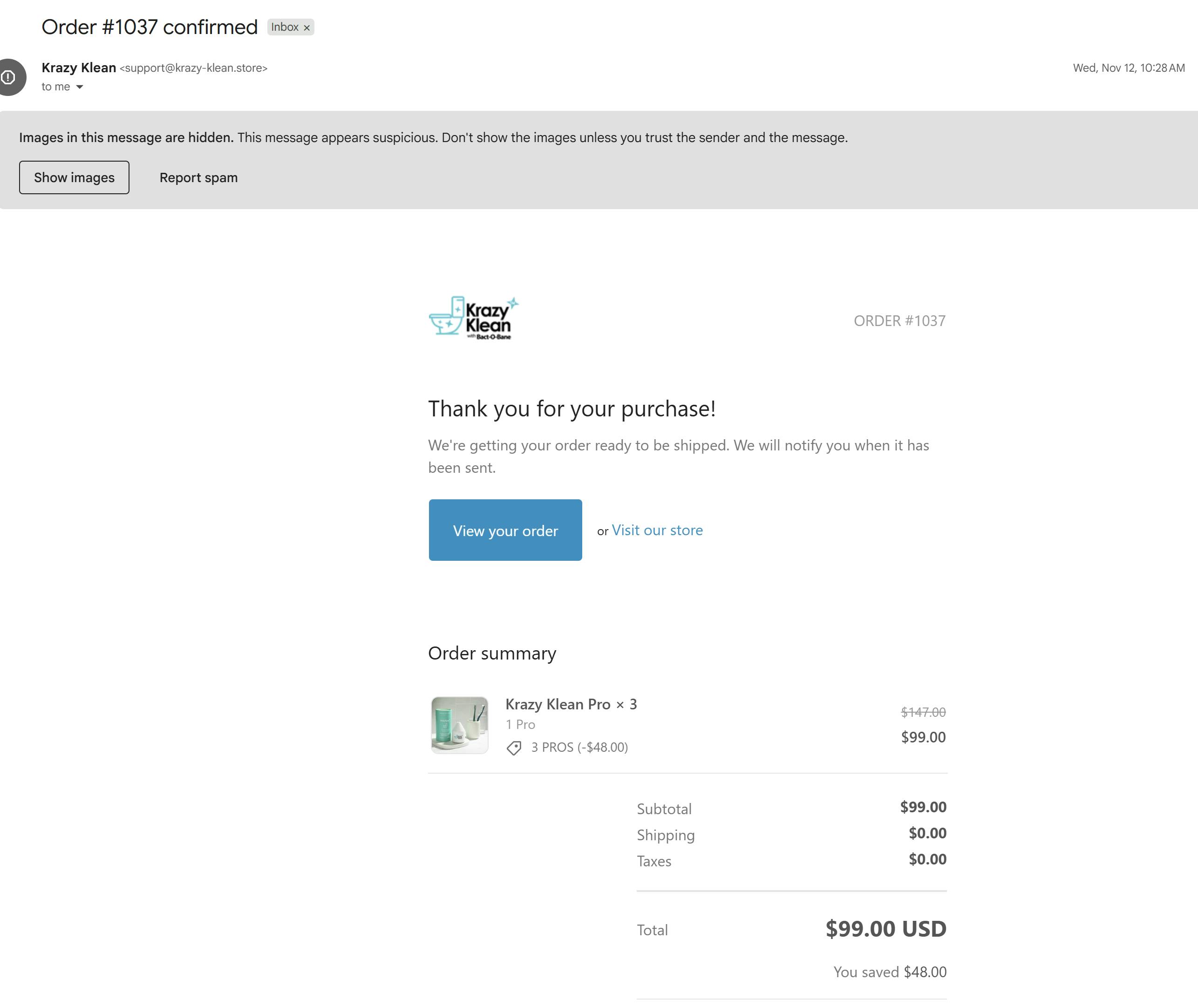Click the $99.00 USD total amount
The width and height of the screenshot is (1198, 1007).
tap(885, 929)
